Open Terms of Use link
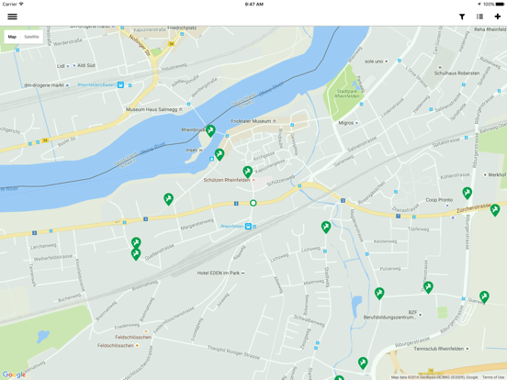 493,377
